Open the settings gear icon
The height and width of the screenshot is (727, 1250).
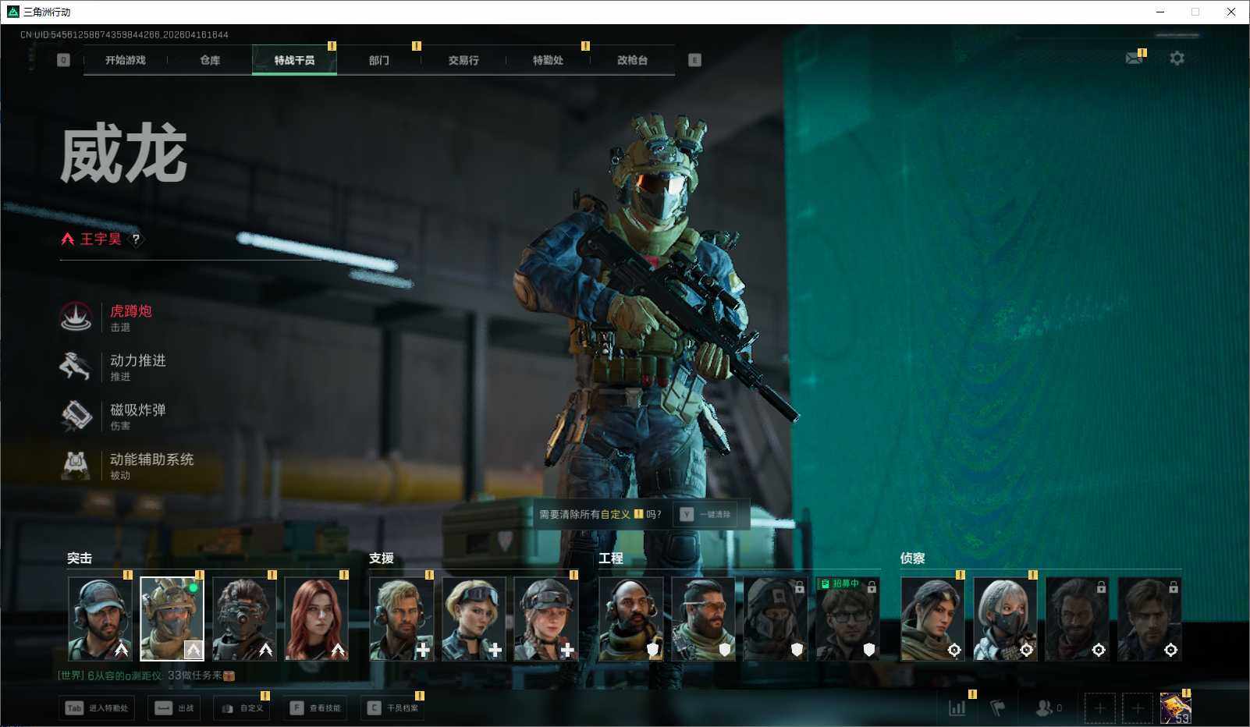tap(1177, 59)
